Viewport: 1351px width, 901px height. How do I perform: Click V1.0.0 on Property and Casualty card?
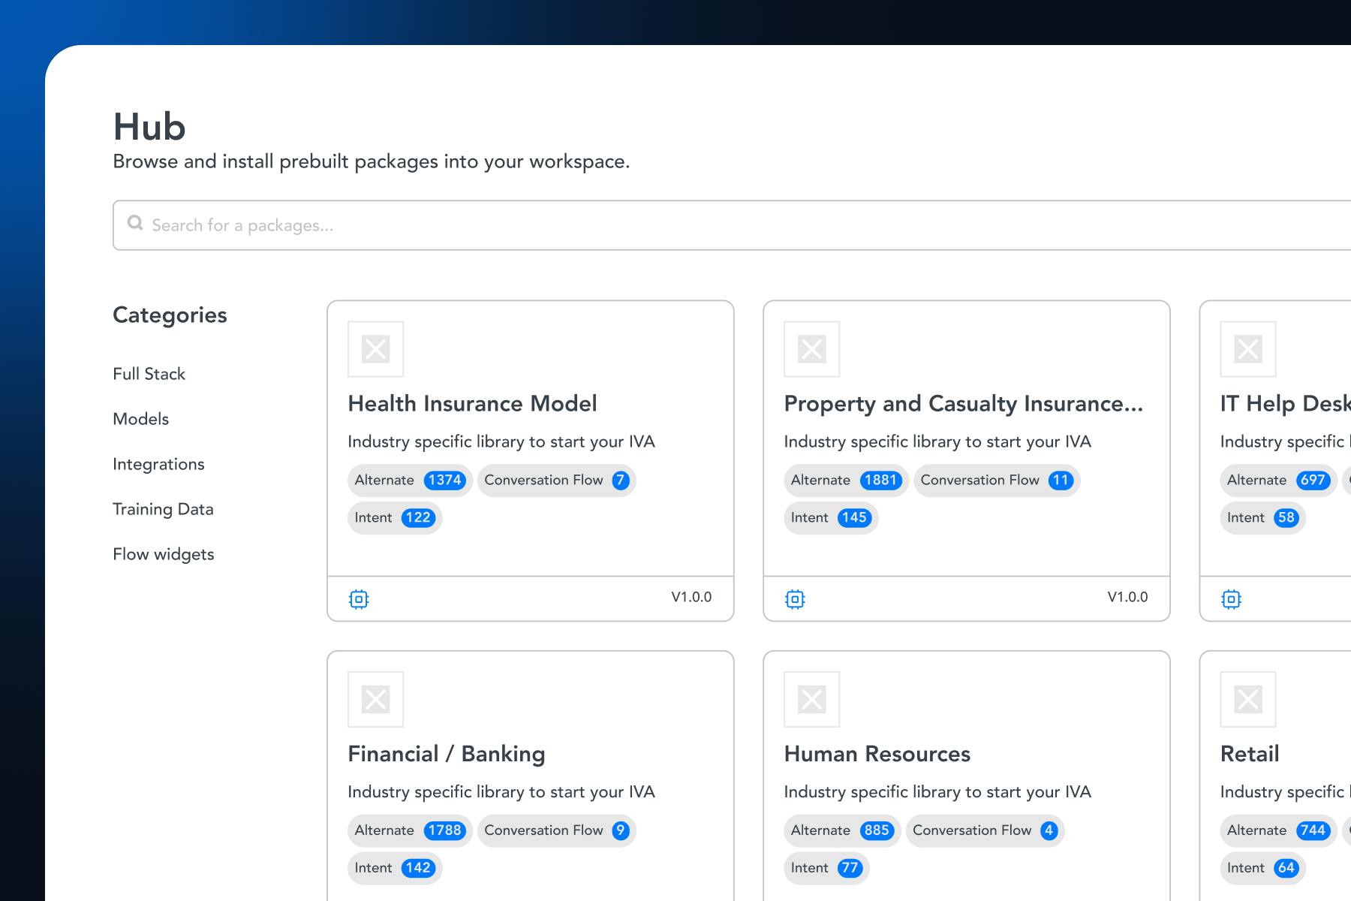click(1127, 597)
